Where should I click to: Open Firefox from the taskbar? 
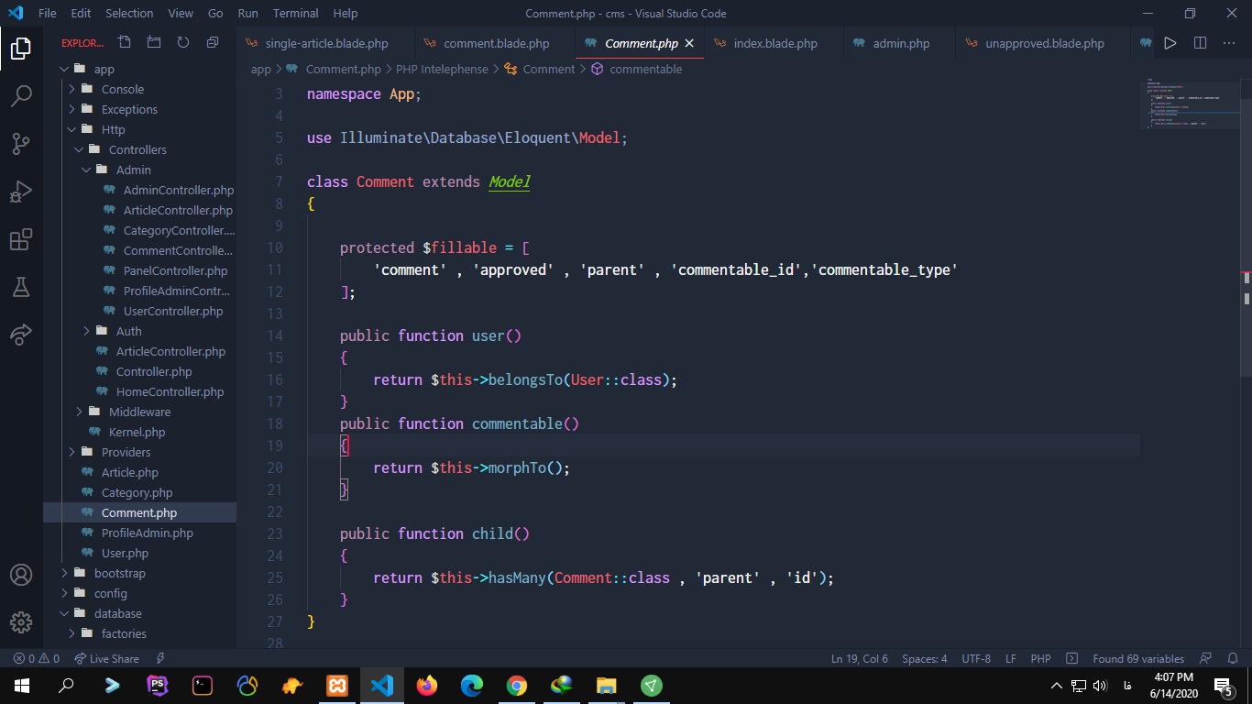[x=427, y=686]
